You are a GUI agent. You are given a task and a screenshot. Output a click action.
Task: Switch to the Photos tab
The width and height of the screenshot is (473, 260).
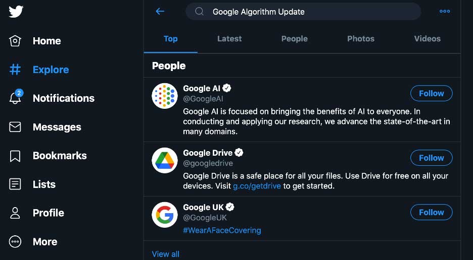tap(360, 39)
